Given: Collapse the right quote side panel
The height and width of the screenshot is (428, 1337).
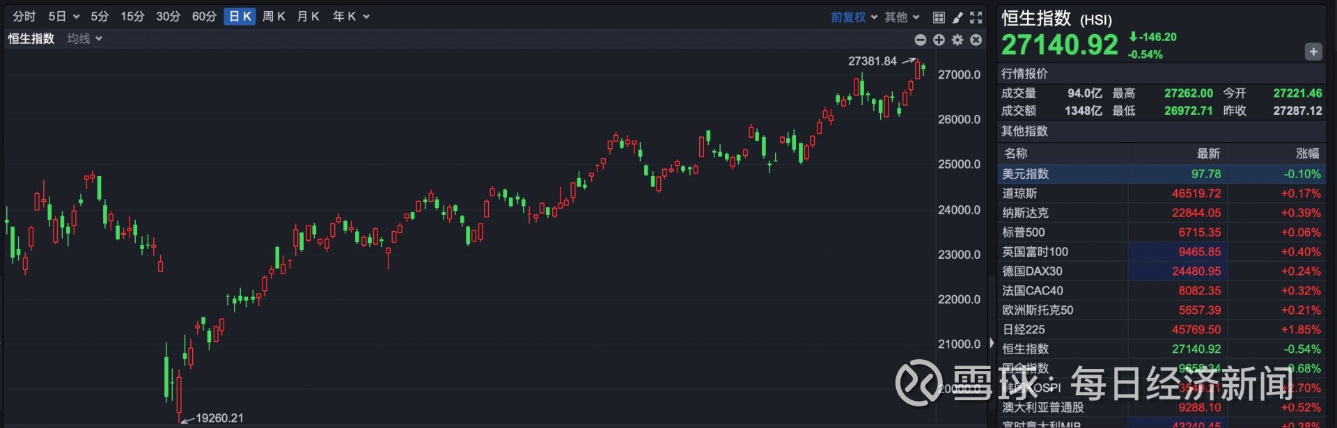Looking at the screenshot, I should coord(992,343).
